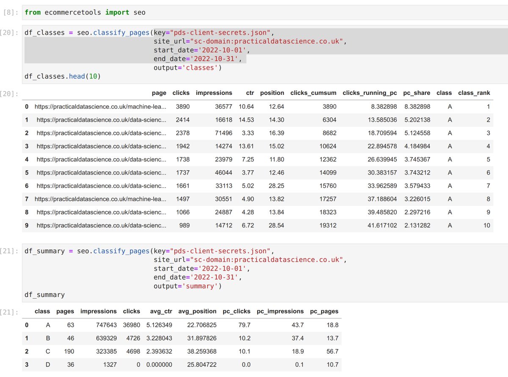Click the 'avg_position' column header
The height and width of the screenshot is (377, 508).
tap(197, 311)
